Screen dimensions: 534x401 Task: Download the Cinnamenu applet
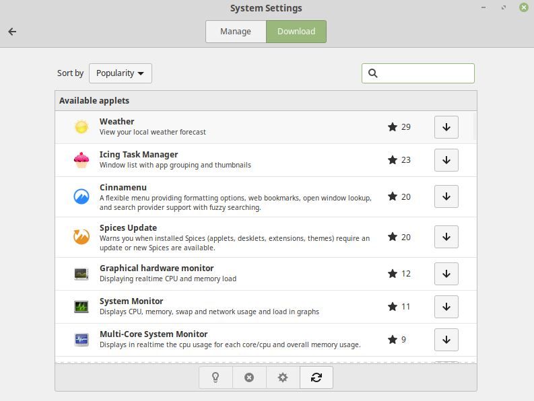446,196
